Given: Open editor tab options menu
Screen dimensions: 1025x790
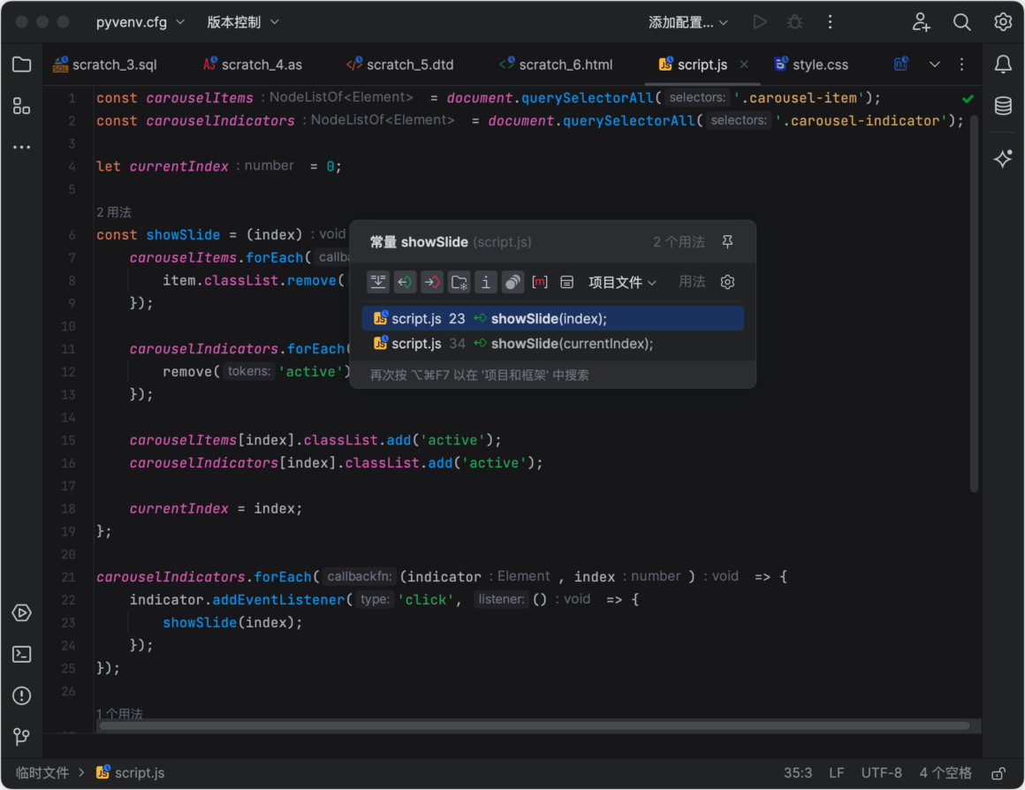Looking at the screenshot, I should (x=961, y=65).
